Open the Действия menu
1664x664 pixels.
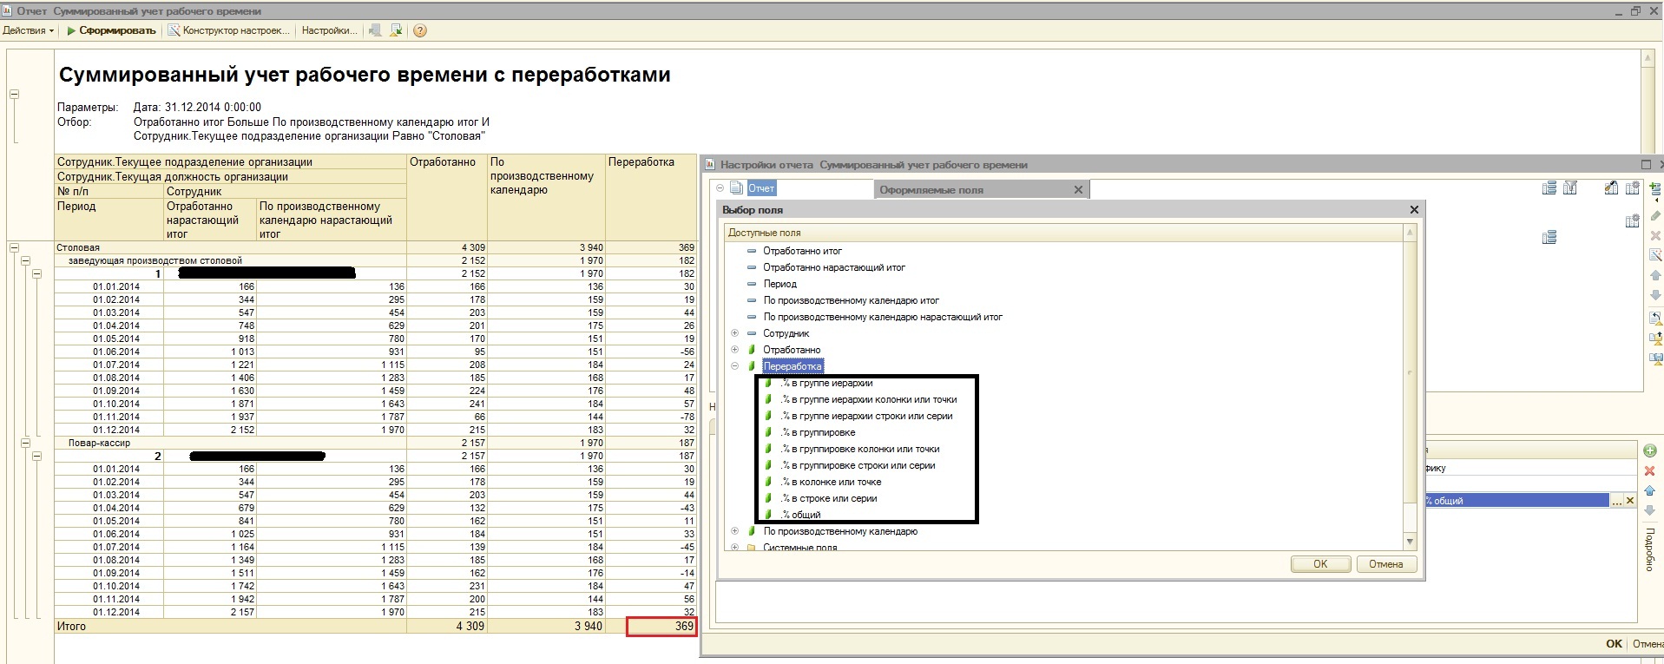tap(28, 30)
